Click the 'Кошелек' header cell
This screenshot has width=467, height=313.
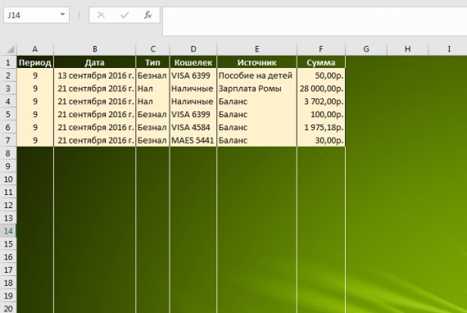(x=193, y=62)
